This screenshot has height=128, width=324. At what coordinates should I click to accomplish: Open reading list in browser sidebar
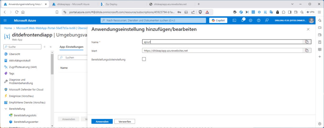coord(320,49)
